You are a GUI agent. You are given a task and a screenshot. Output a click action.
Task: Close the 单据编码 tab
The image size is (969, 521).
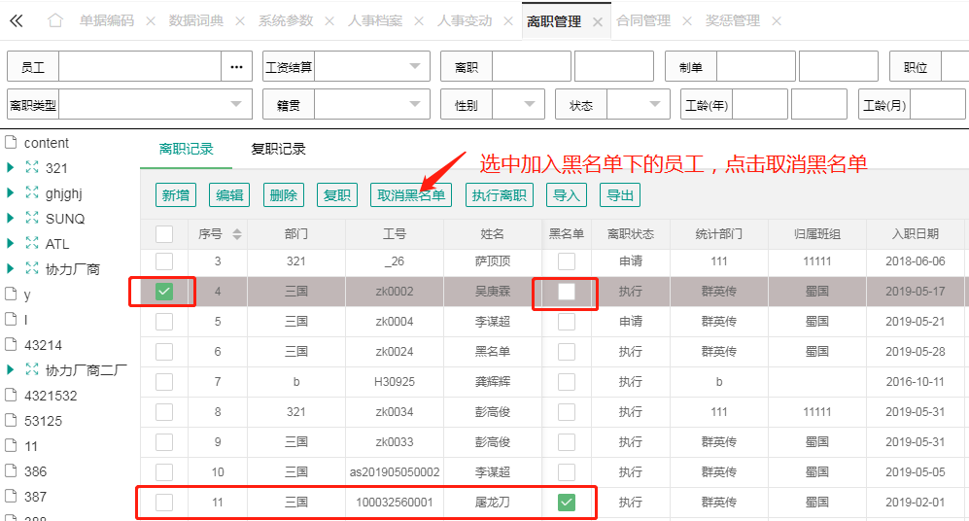click(150, 21)
